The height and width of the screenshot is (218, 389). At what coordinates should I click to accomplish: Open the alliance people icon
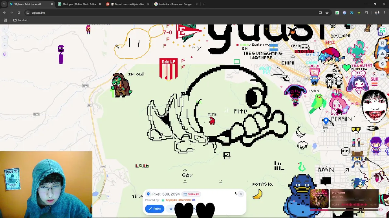(x=383, y=54)
